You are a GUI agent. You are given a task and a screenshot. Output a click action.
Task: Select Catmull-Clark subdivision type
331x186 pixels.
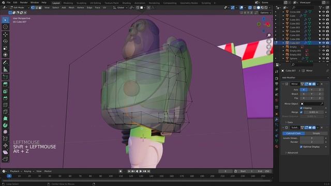point(294,133)
